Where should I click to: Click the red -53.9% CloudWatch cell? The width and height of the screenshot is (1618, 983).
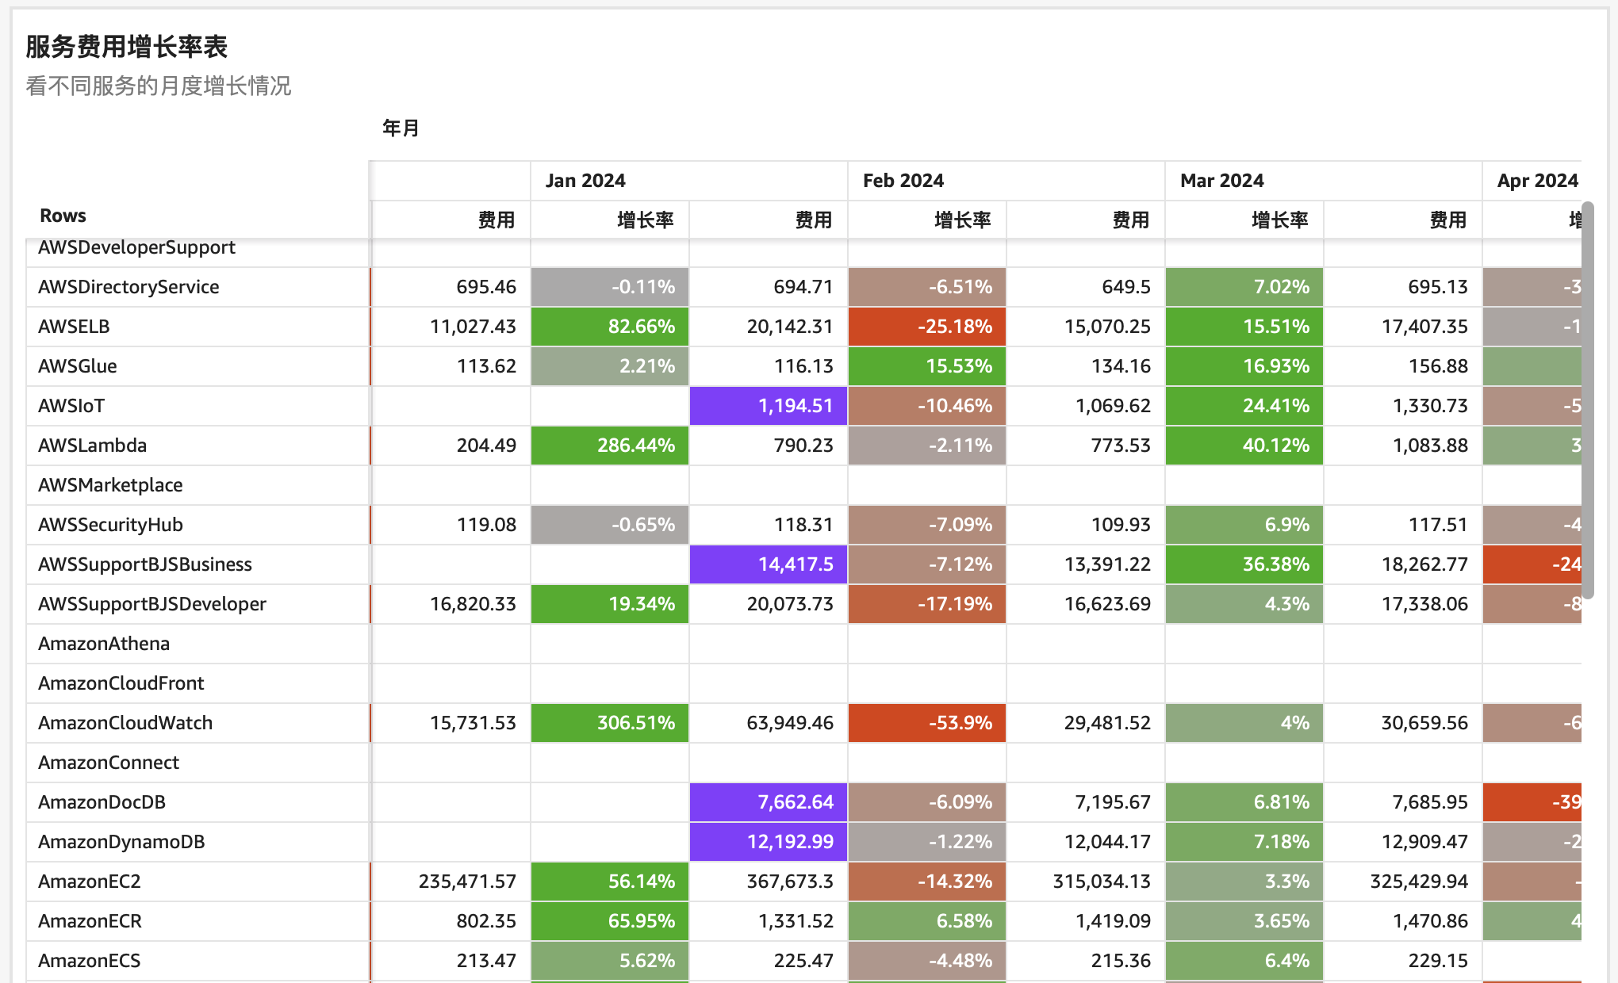point(926,723)
